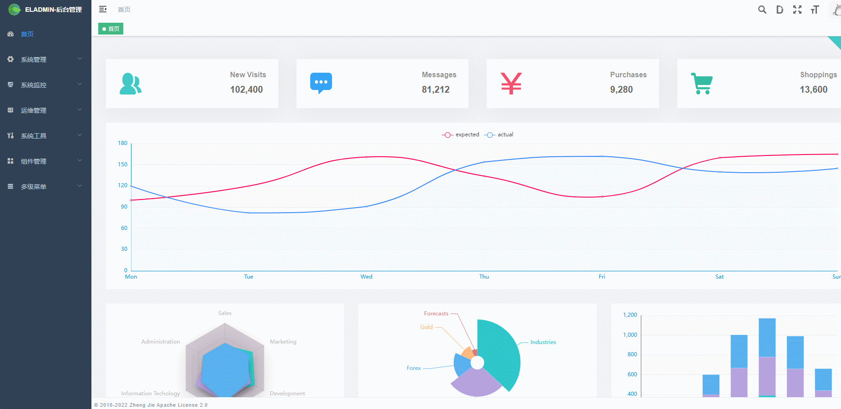Screen dimensions: 841x409
Task: Toggle fullscreen mode icon
Action: (x=797, y=10)
